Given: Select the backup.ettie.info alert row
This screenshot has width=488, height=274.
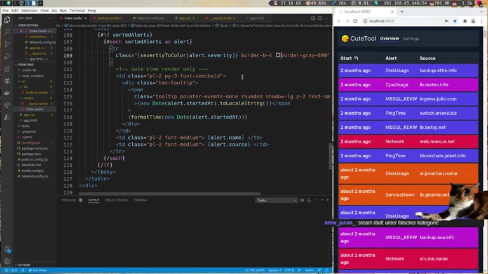Looking at the screenshot, I should 408,70.
